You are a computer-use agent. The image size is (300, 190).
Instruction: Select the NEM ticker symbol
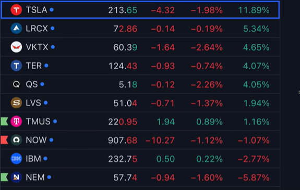(35, 178)
